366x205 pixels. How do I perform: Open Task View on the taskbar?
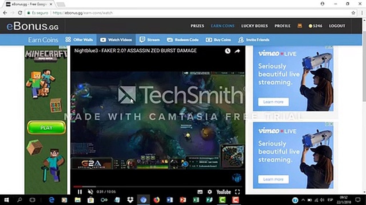(32, 200)
